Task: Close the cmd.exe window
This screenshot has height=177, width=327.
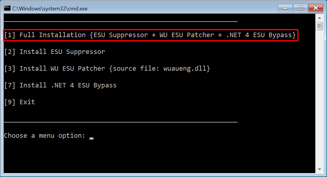Action: (x=316, y=8)
